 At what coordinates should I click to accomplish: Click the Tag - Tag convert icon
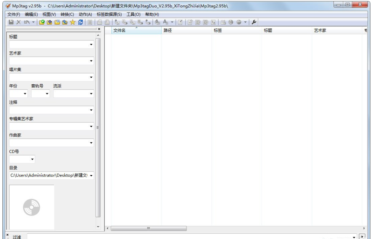148,22
